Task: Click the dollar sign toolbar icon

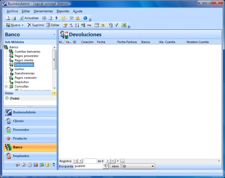Action: tap(56, 18)
